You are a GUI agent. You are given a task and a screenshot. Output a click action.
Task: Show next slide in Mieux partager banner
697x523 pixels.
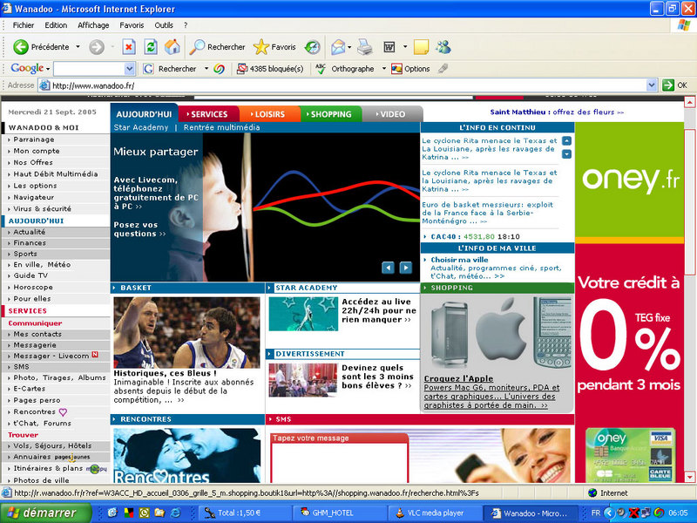[405, 268]
